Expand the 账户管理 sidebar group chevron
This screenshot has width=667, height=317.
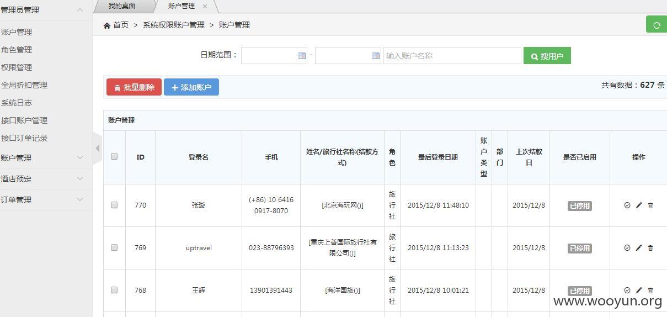click(80, 158)
